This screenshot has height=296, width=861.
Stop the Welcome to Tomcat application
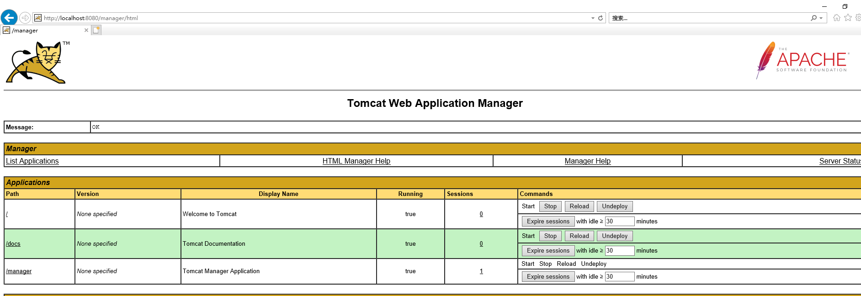pos(550,206)
